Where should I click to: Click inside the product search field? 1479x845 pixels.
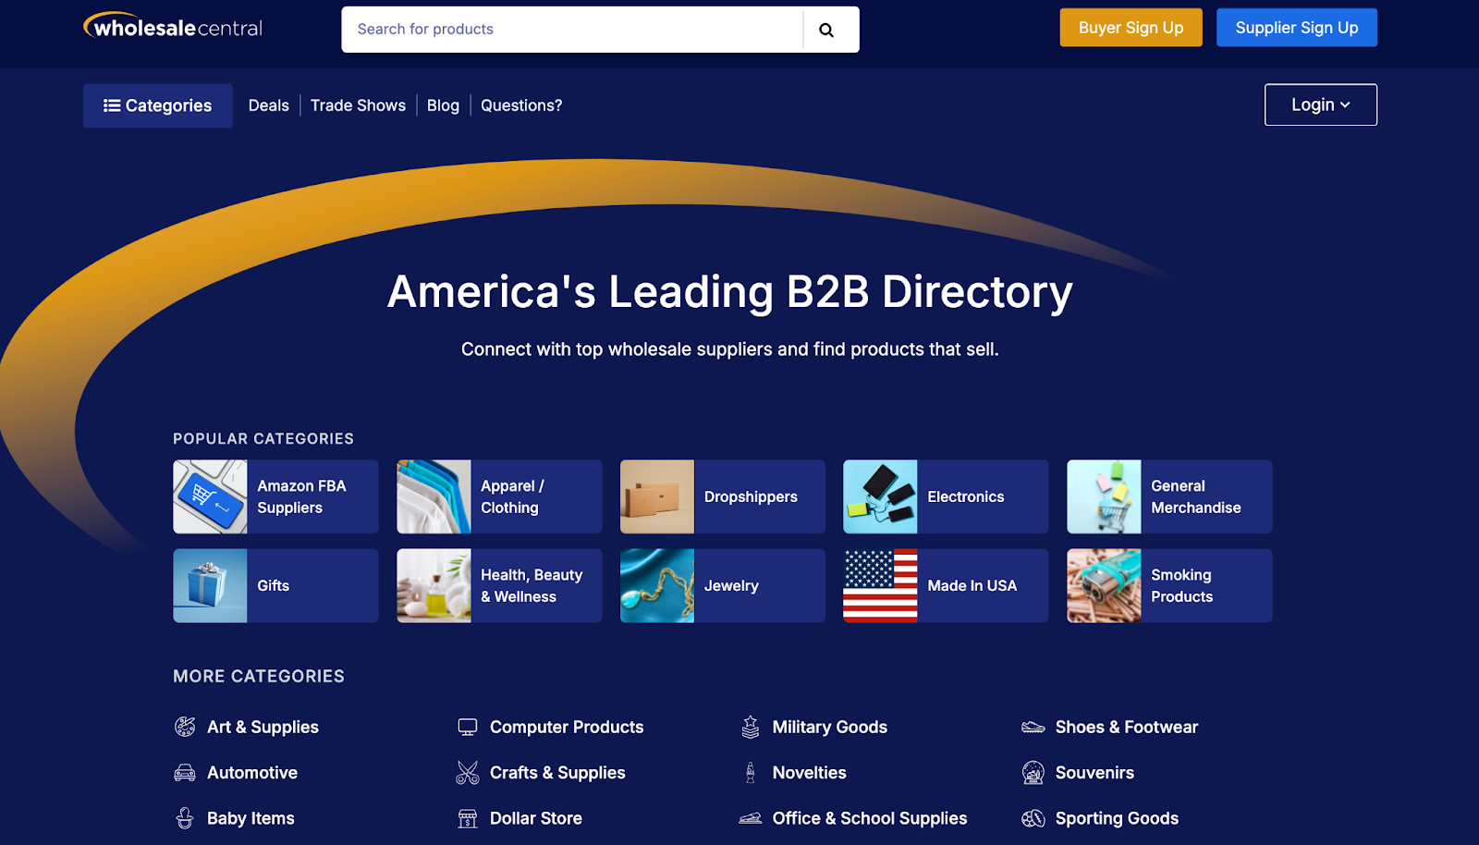(555, 29)
